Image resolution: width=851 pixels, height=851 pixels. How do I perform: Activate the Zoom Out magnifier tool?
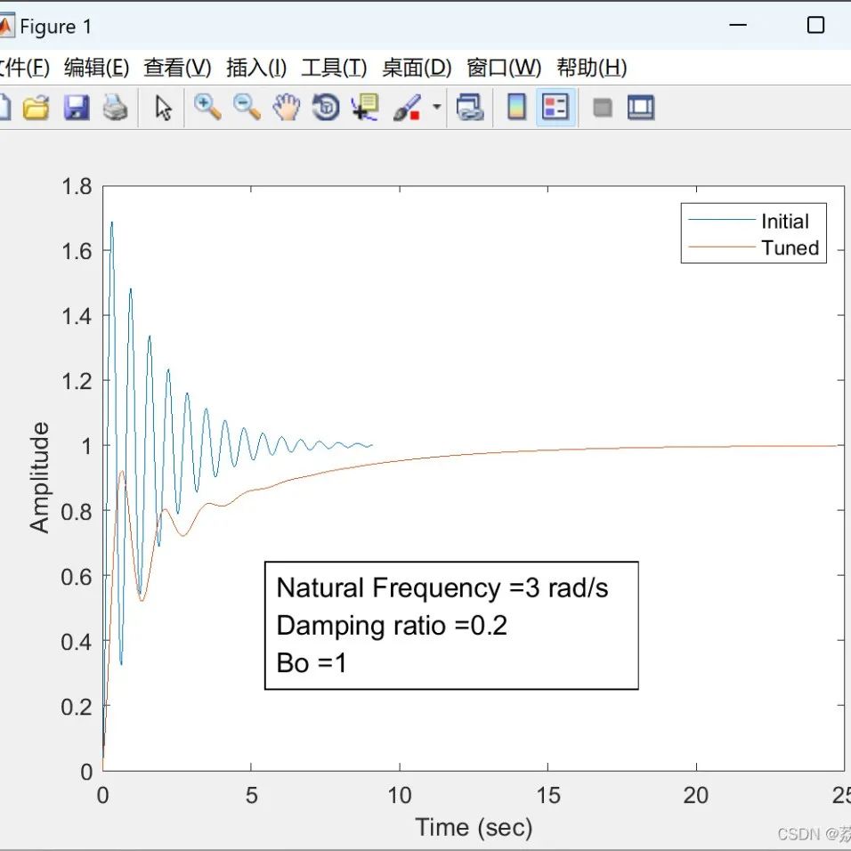pos(247,107)
